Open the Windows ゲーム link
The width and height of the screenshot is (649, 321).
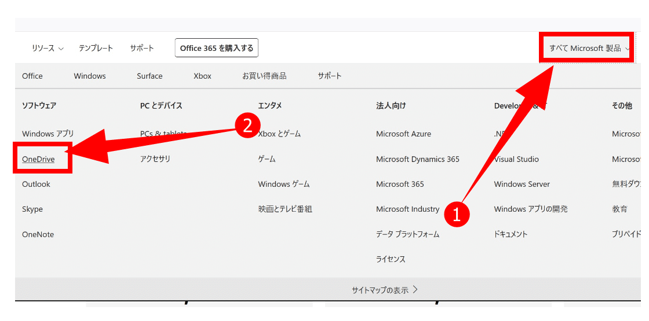point(284,185)
